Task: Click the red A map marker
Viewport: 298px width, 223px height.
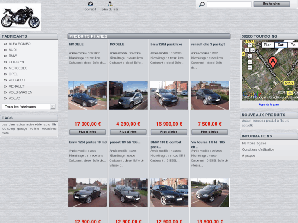Action: [273, 63]
